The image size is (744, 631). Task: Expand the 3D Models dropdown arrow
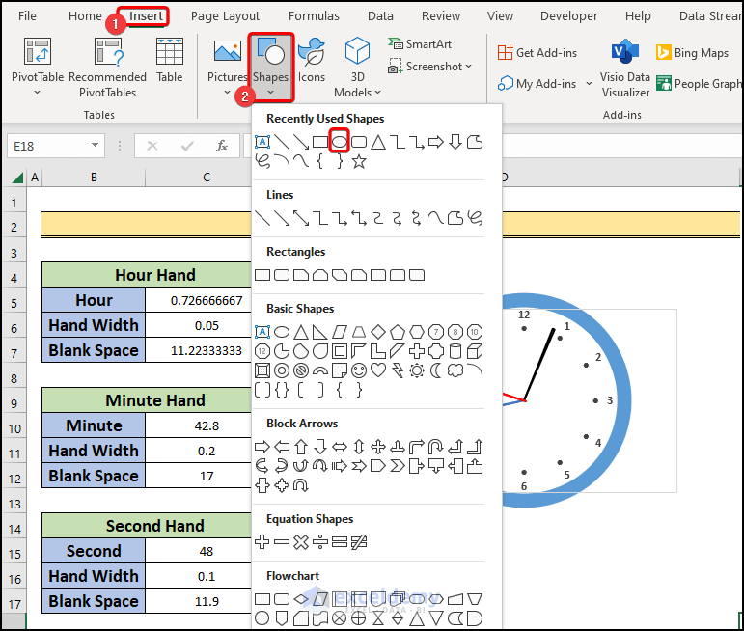tap(377, 93)
